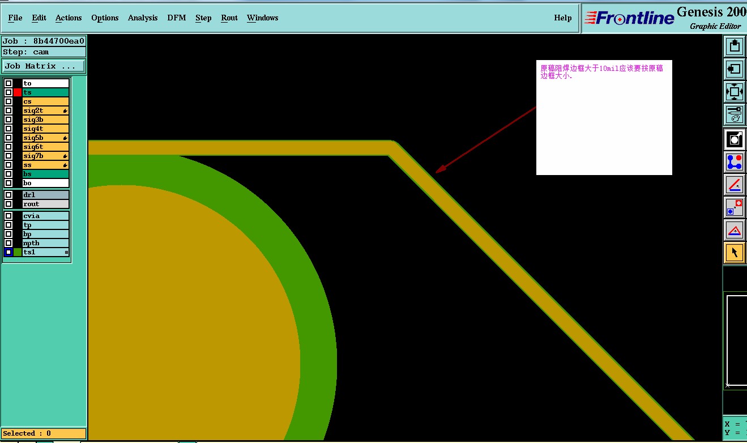The height and width of the screenshot is (443, 747).
Task: Select the red triangle measurement tool
Action: click(x=735, y=230)
